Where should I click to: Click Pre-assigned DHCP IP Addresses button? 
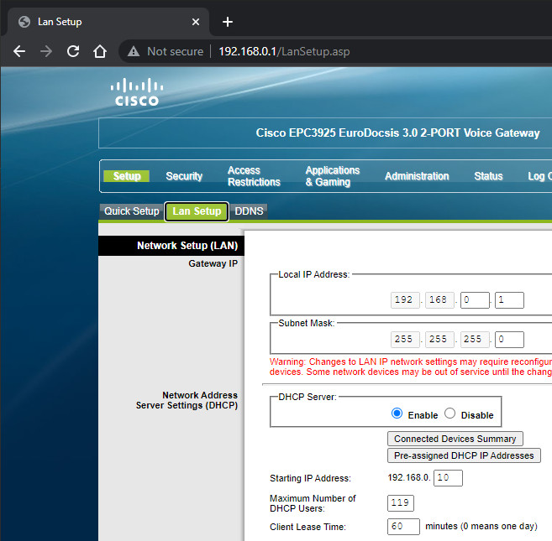point(464,455)
